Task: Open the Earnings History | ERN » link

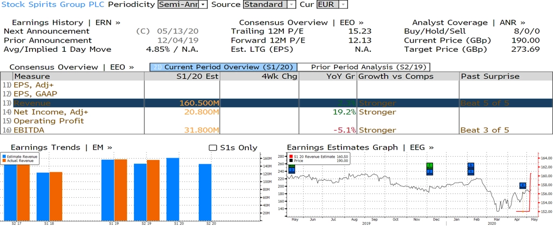Action: pyautogui.click(x=66, y=23)
